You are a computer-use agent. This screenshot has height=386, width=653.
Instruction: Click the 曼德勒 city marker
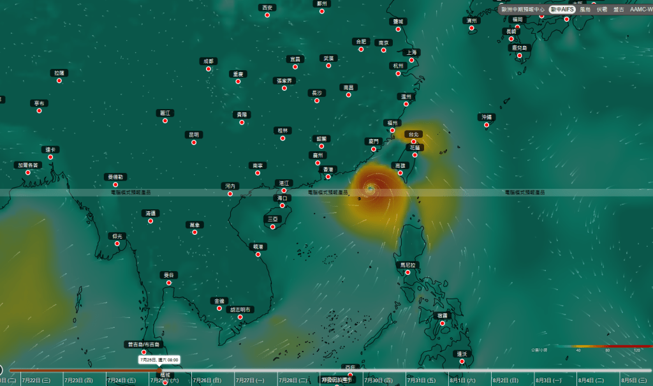click(115, 184)
